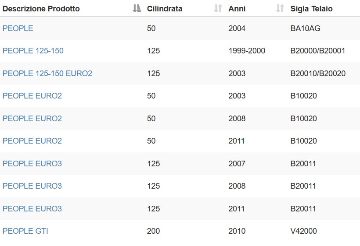360x246 pixels.
Task: Open PEOPLE EURO3 from year 2011
Action: pyautogui.click(x=32, y=209)
